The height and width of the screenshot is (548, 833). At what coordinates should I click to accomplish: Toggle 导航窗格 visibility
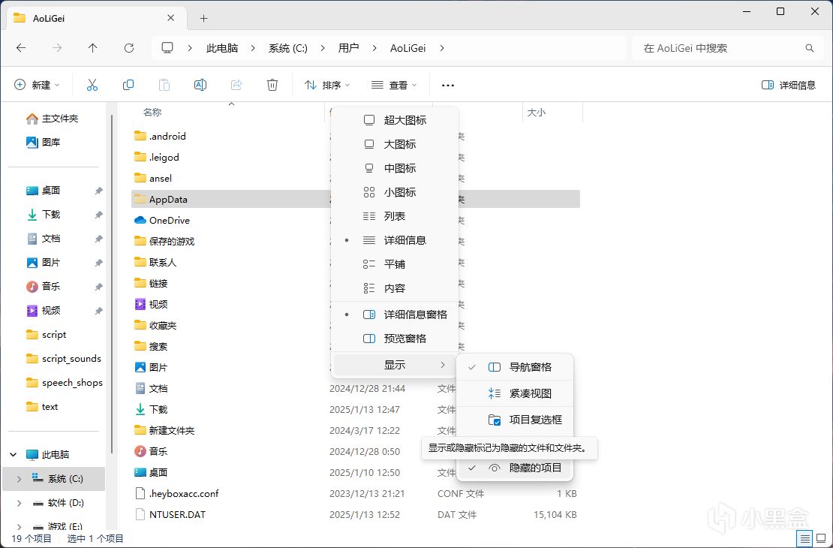(515, 367)
